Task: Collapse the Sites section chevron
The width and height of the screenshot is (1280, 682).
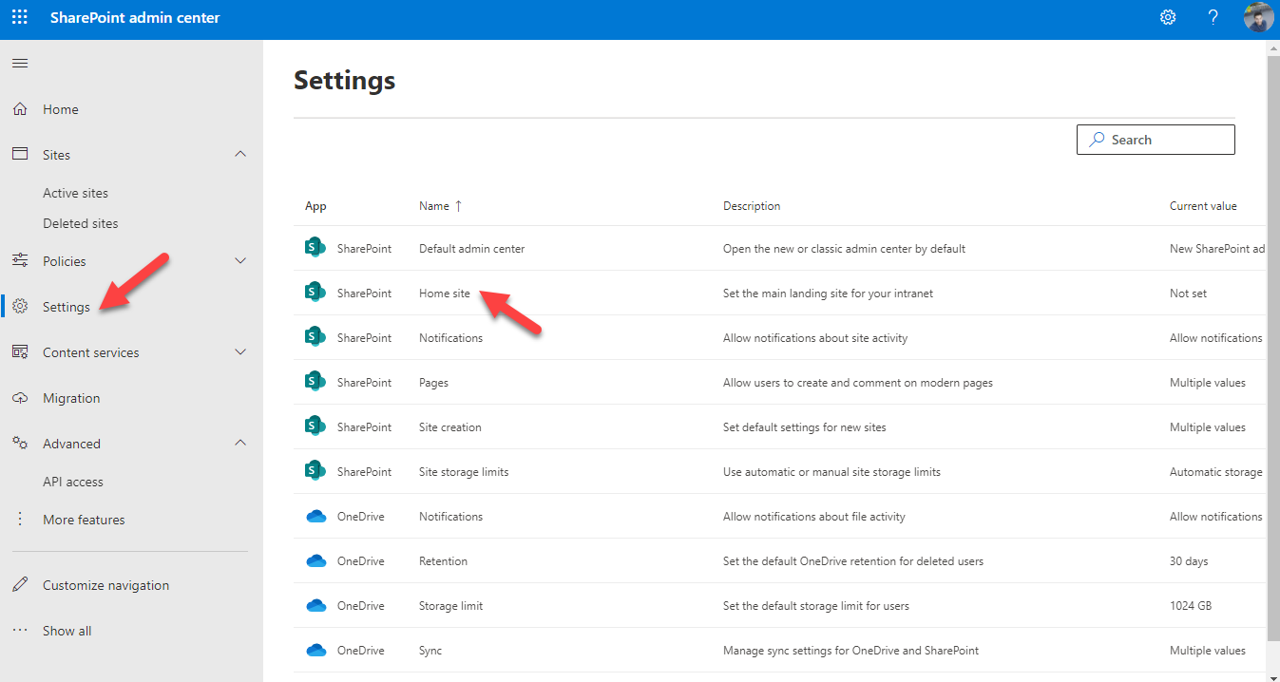Action: [x=240, y=153]
